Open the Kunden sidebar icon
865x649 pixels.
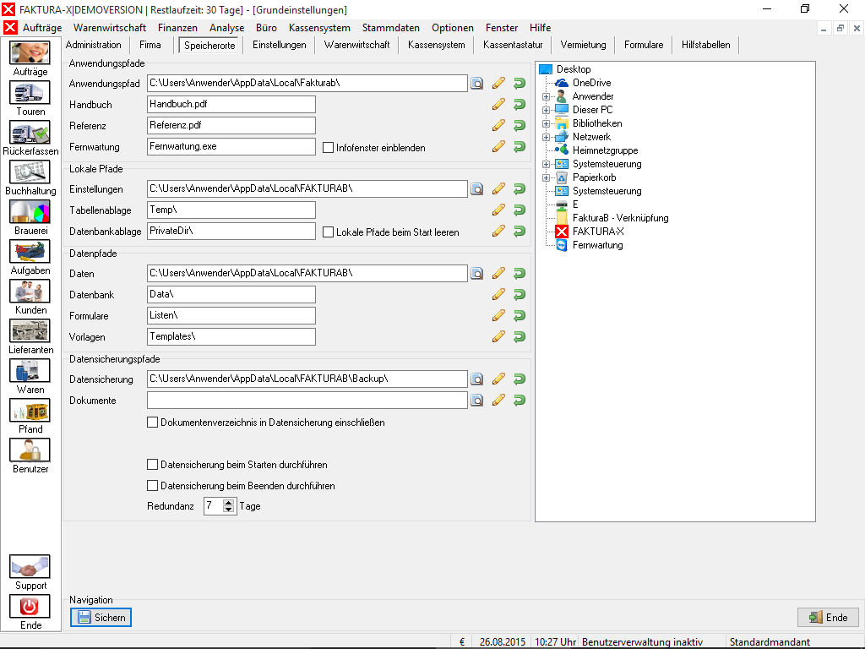30,291
